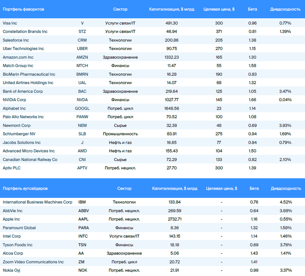The image size is (305, 276).
Task: Click the 'Newmont Corp' company name
Action: [x=17, y=125]
